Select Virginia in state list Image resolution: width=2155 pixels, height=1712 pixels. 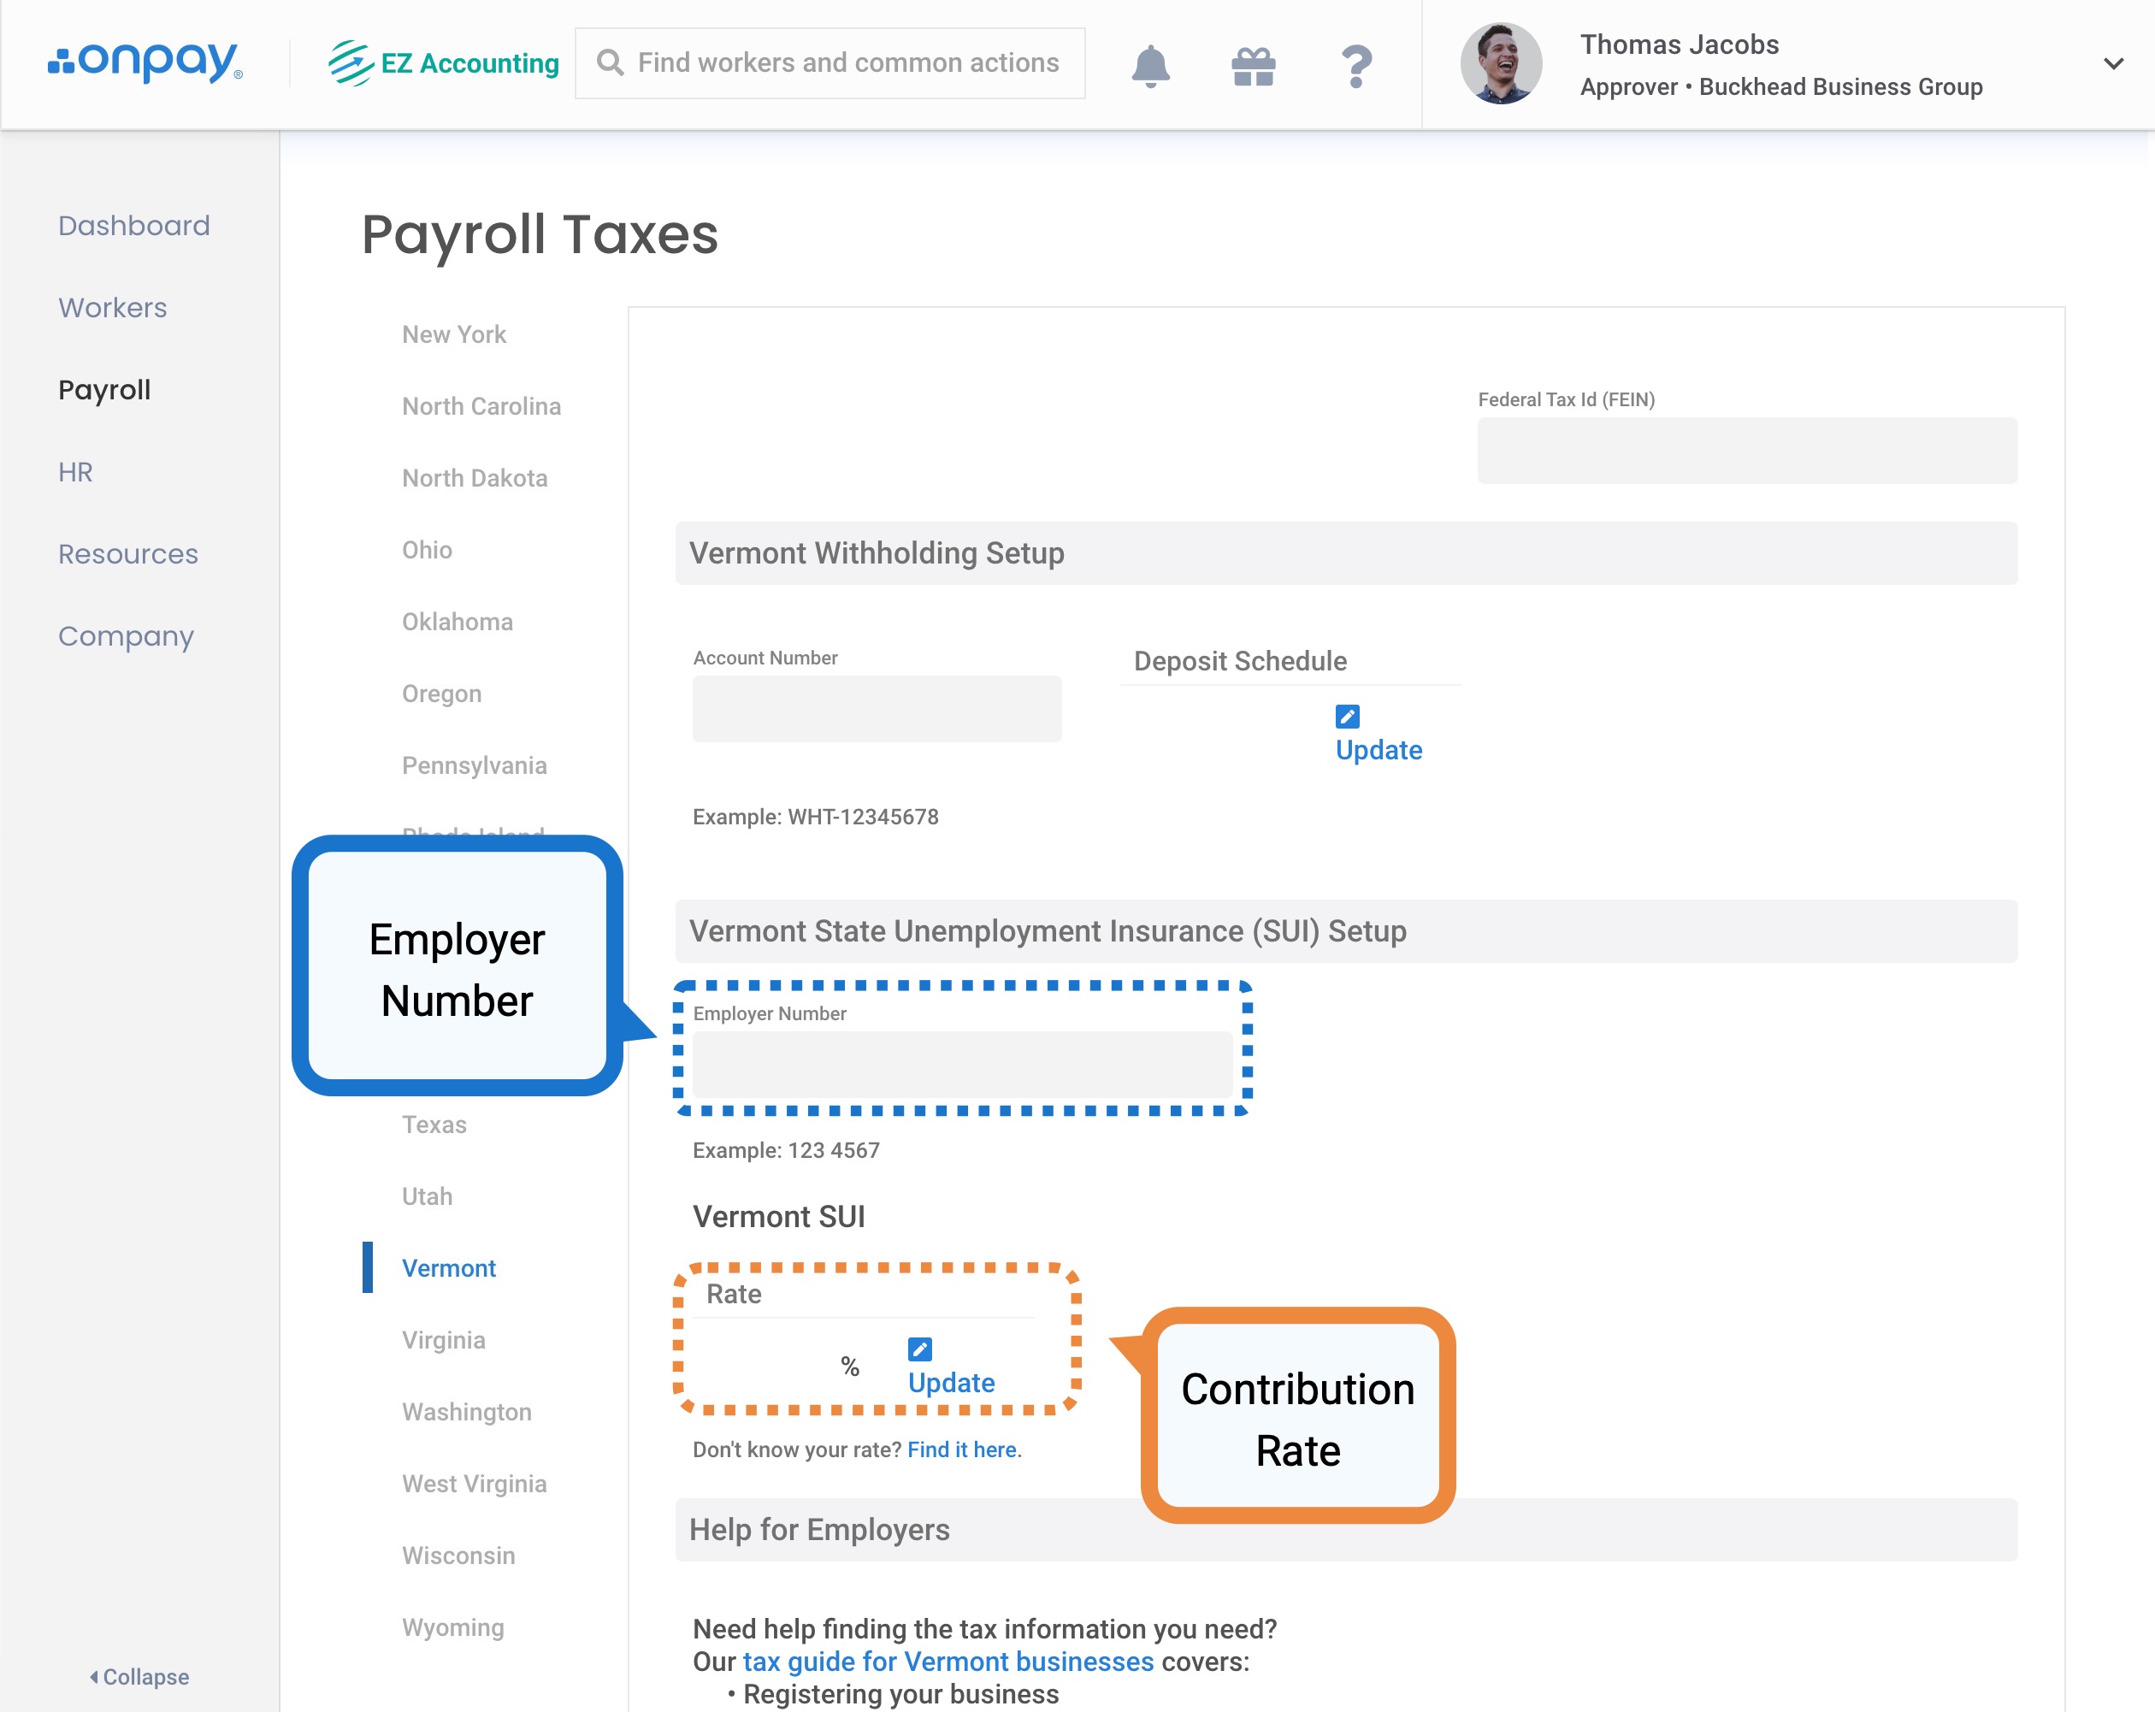point(443,1340)
